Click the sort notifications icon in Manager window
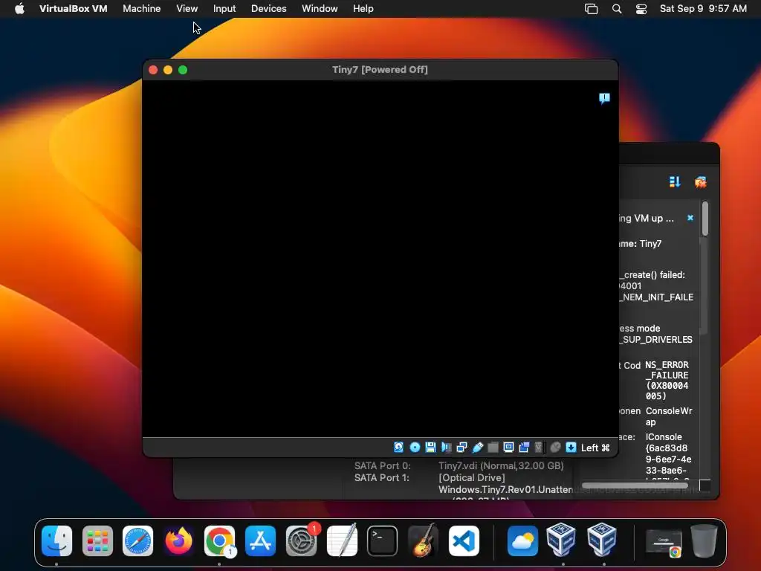Image resolution: width=761 pixels, height=571 pixels. (x=675, y=181)
